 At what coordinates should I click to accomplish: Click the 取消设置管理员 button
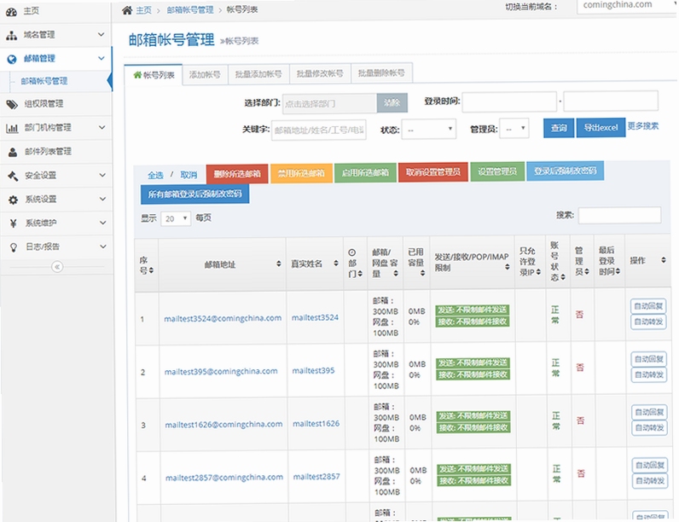point(433,172)
